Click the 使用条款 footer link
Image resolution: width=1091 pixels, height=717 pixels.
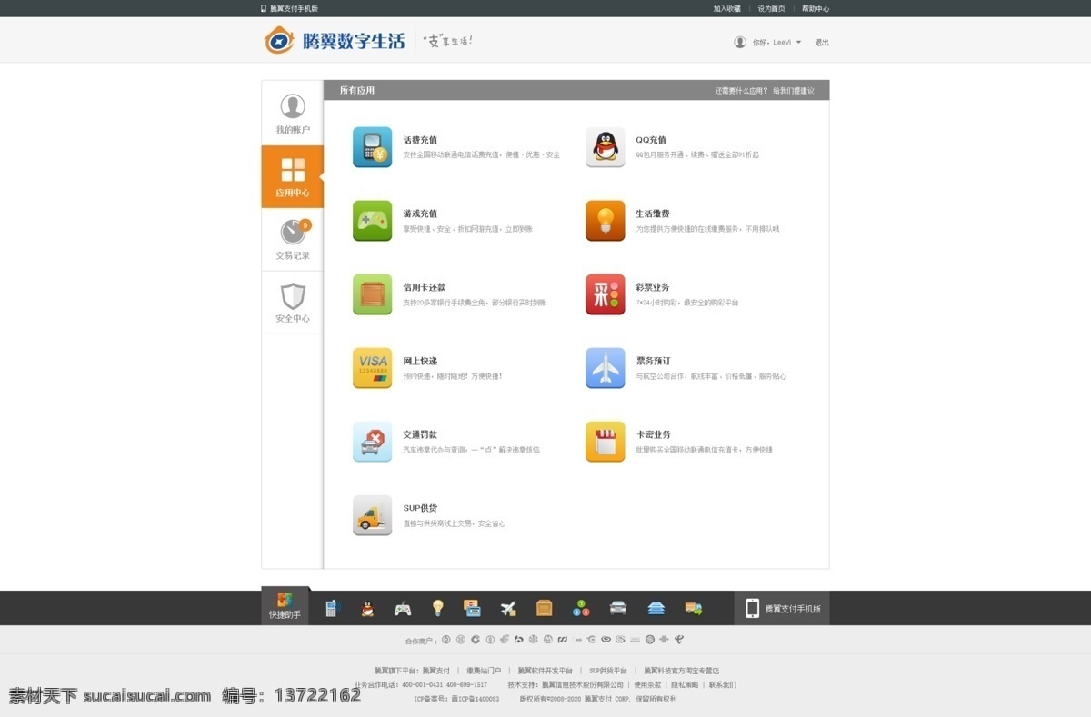coord(648,684)
